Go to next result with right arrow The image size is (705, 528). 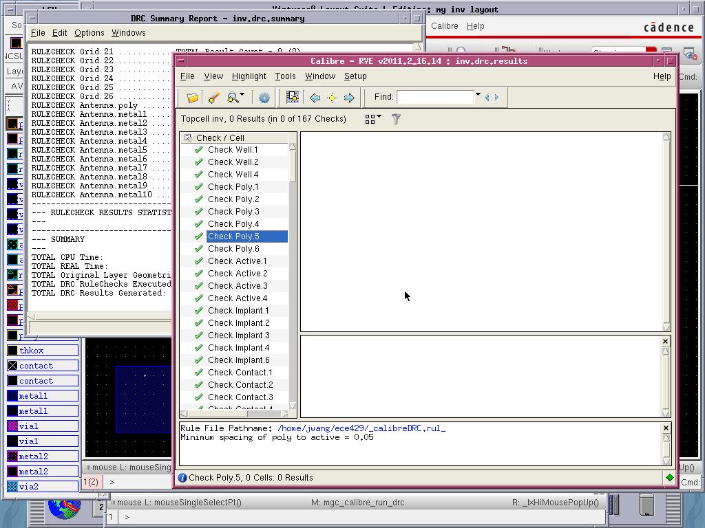349,98
